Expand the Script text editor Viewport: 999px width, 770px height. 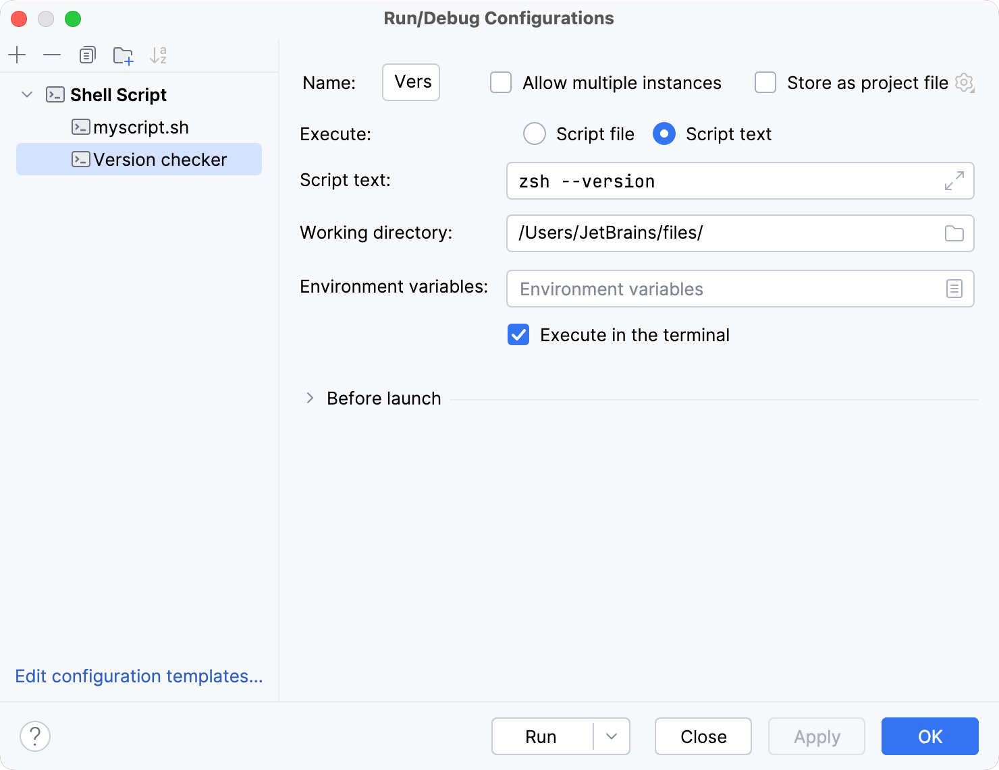954,181
